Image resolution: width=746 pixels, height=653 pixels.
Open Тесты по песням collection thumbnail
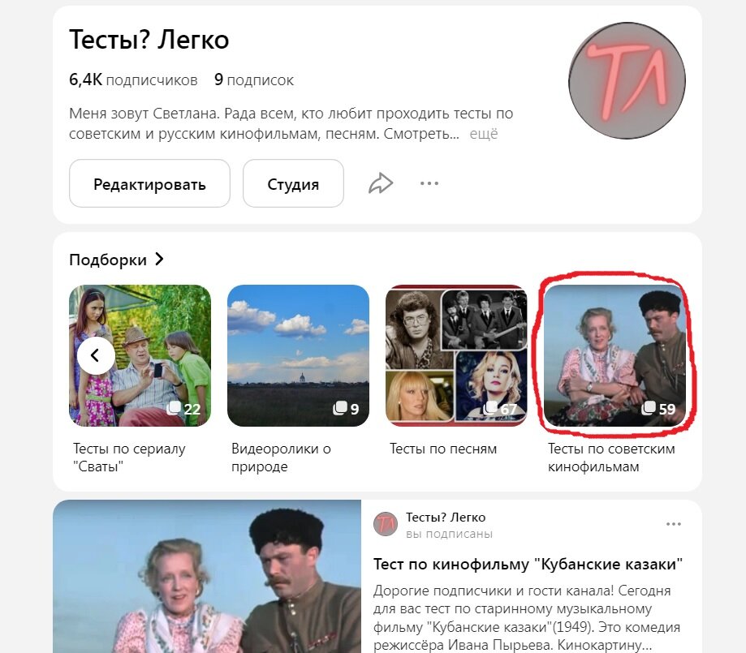[456, 355]
